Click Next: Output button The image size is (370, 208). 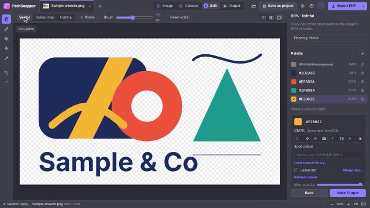(x=348, y=193)
